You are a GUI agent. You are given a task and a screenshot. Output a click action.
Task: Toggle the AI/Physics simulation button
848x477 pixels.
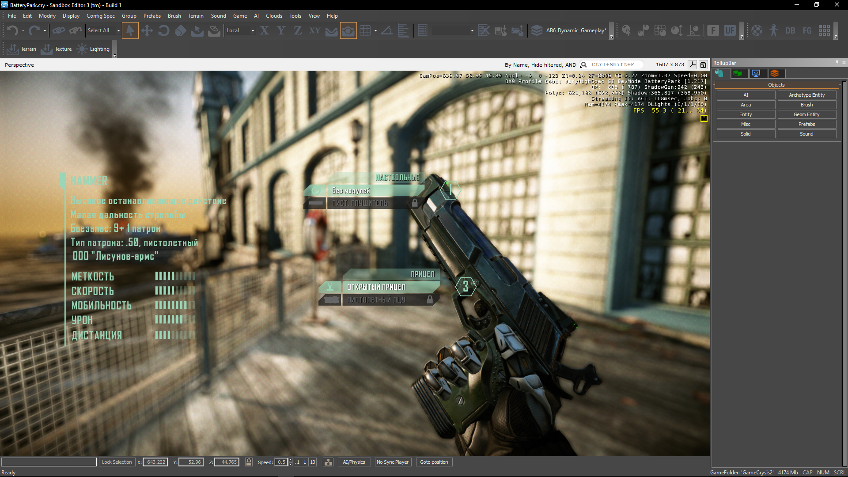pyautogui.click(x=354, y=462)
